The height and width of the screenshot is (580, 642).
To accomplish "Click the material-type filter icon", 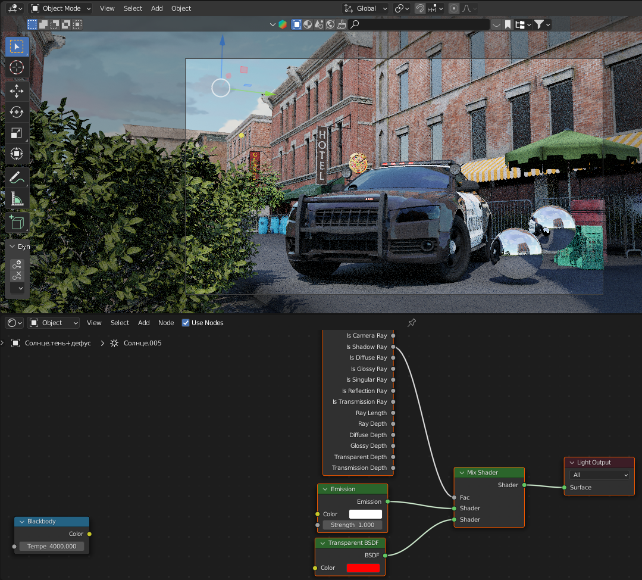I will 308,24.
